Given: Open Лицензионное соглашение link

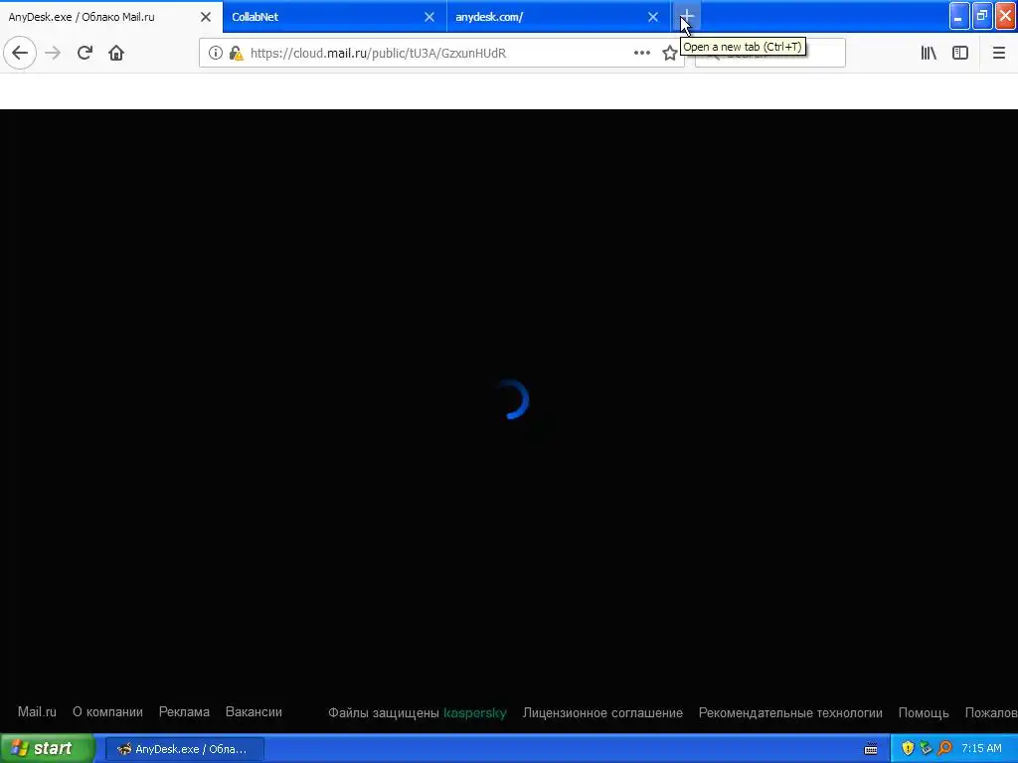Looking at the screenshot, I should pyautogui.click(x=602, y=713).
